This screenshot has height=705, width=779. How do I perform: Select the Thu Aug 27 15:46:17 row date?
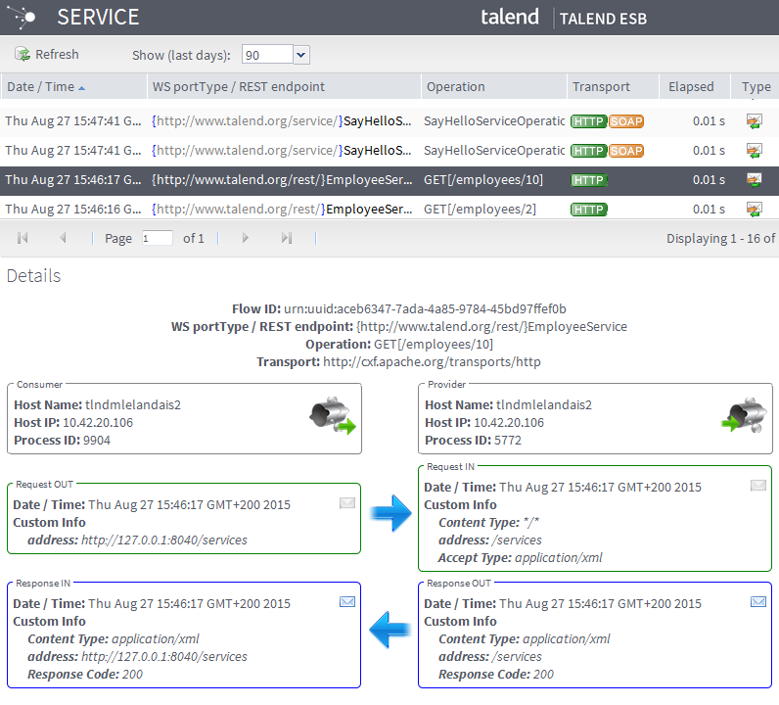(73, 179)
